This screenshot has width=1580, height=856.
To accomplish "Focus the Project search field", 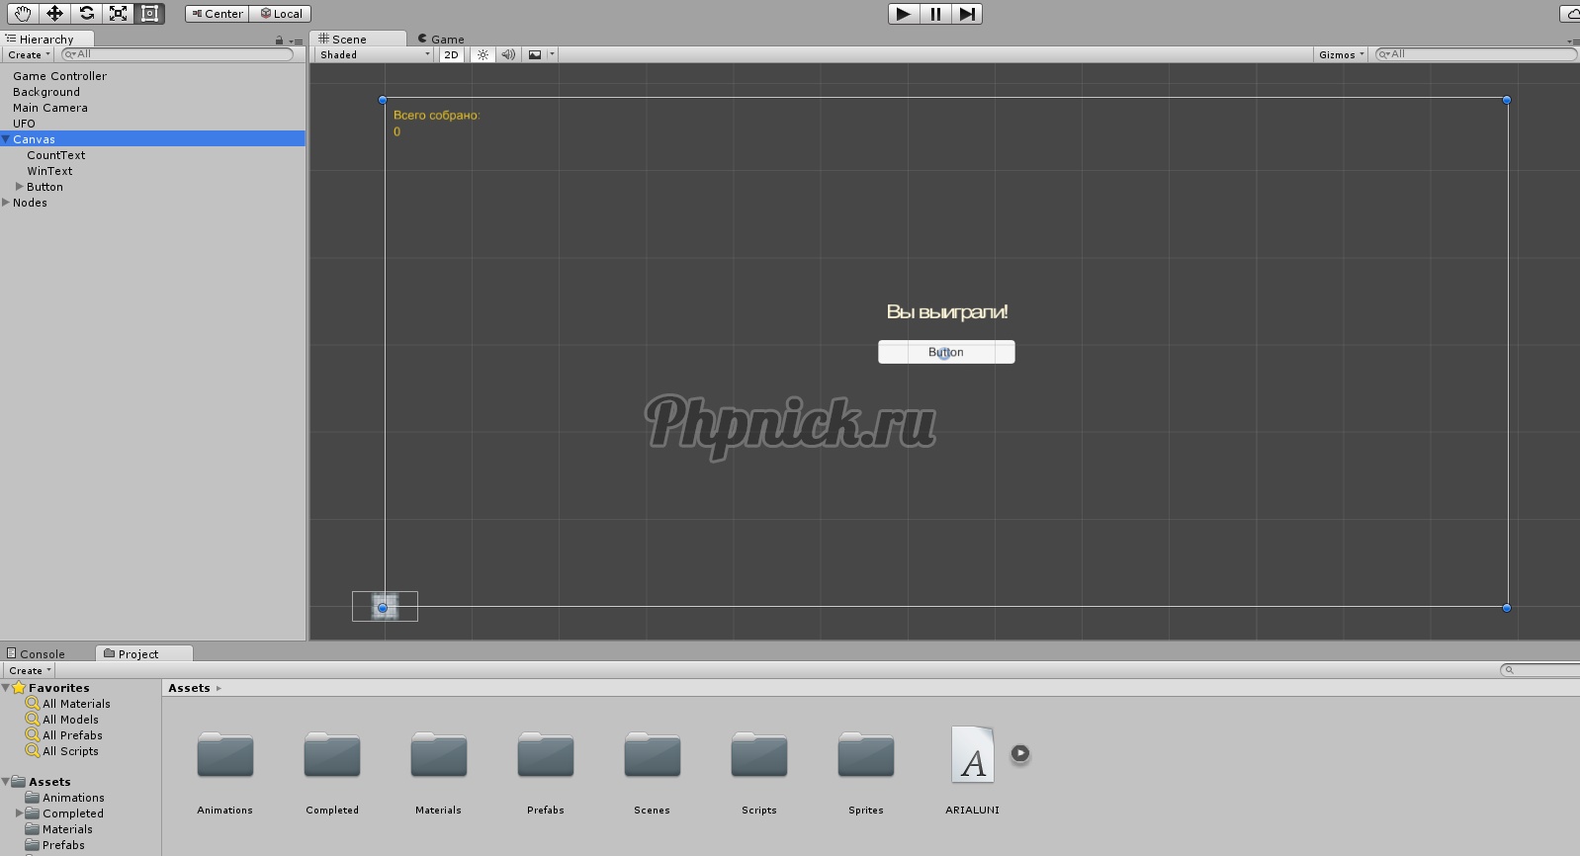I will 1539,670.
